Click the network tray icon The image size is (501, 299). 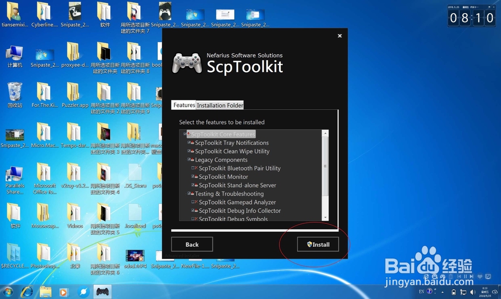pyautogui.click(x=463, y=292)
